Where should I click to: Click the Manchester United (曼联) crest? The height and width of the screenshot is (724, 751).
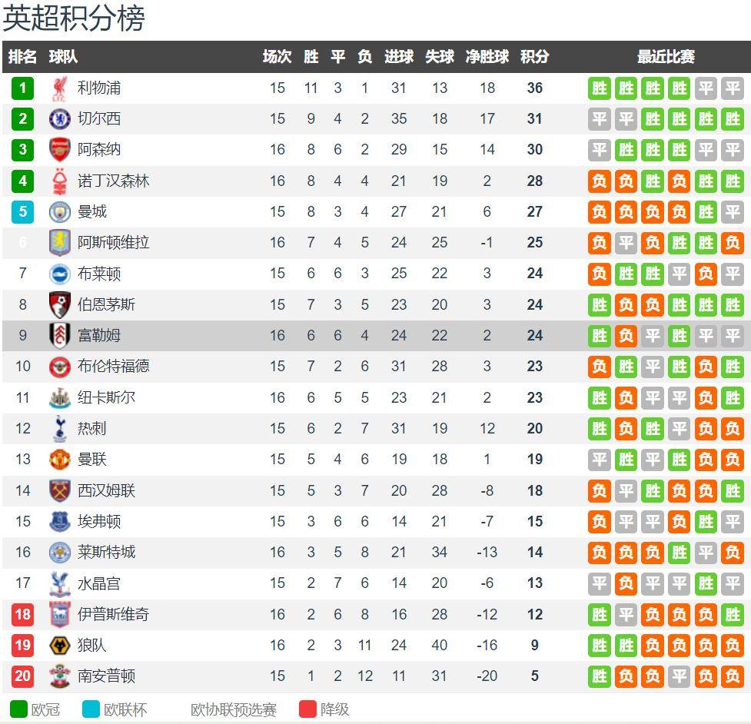[x=59, y=459]
